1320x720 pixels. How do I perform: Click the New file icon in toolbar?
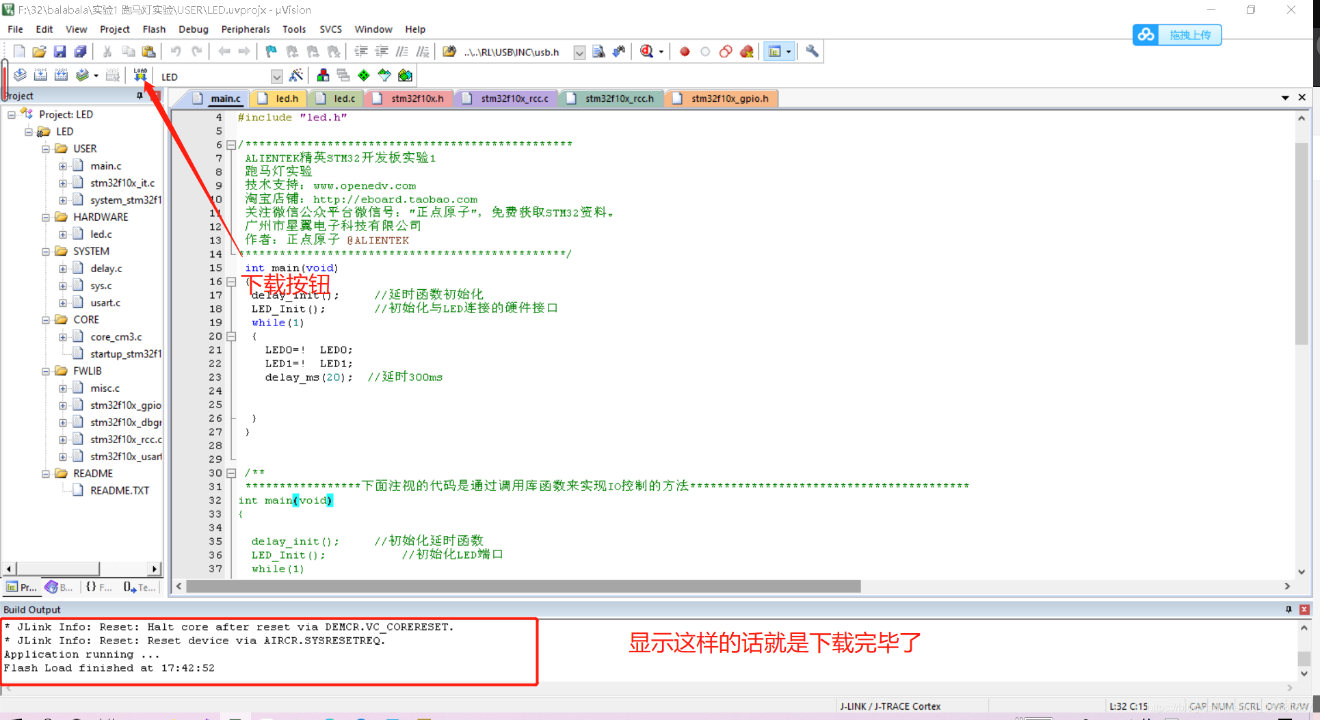[19, 51]
